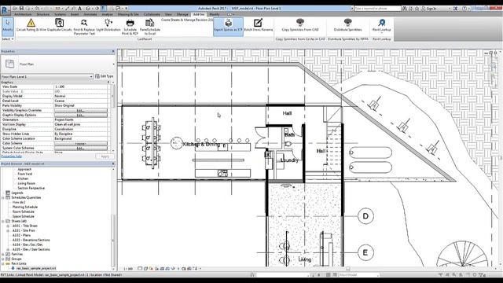
Task: Open Circuit Rating & Wire tool
Action: [x=31, y=25]
